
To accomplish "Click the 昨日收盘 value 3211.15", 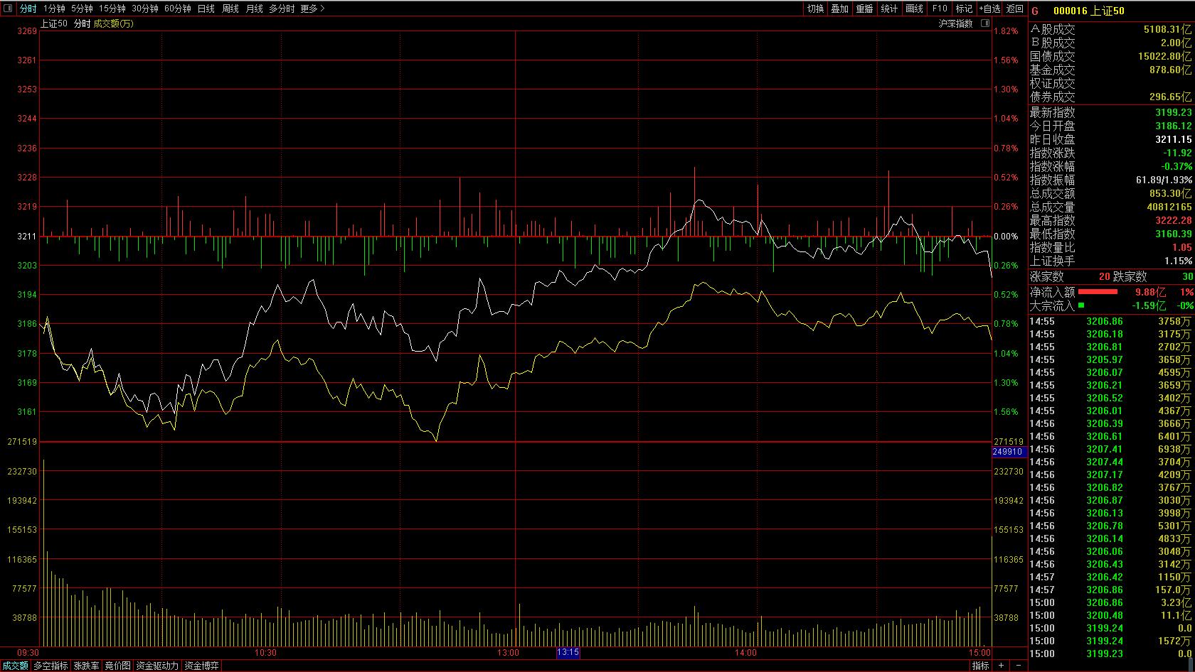I will [x=1174, y=139].
